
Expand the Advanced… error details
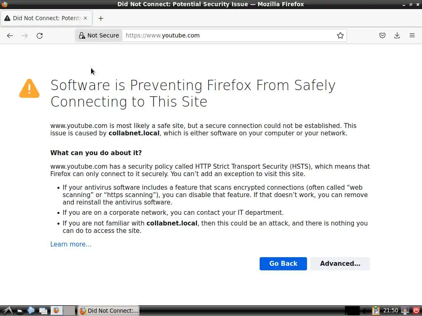(x=340, y=264)
